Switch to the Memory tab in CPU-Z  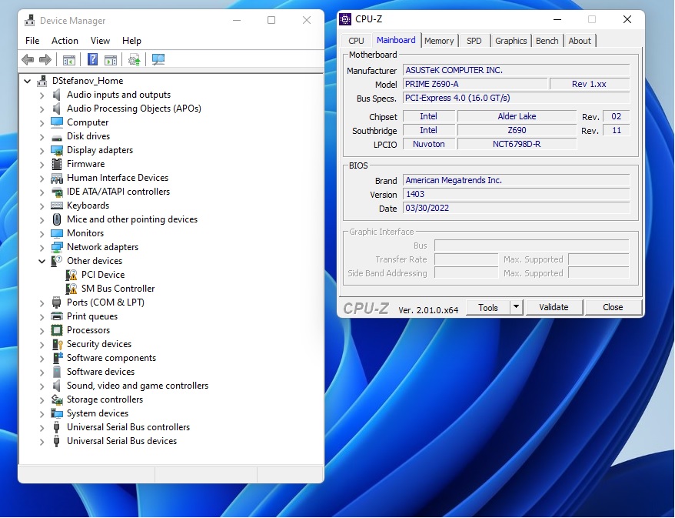[439, 41]
